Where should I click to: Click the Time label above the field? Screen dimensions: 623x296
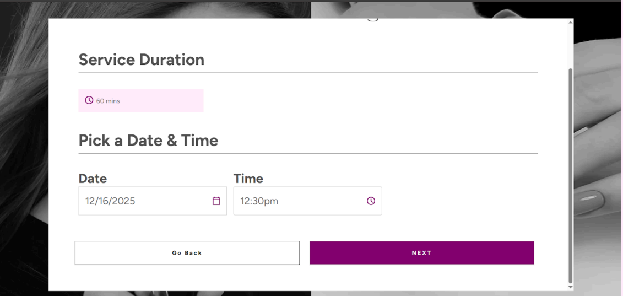(x=248, y=179)
